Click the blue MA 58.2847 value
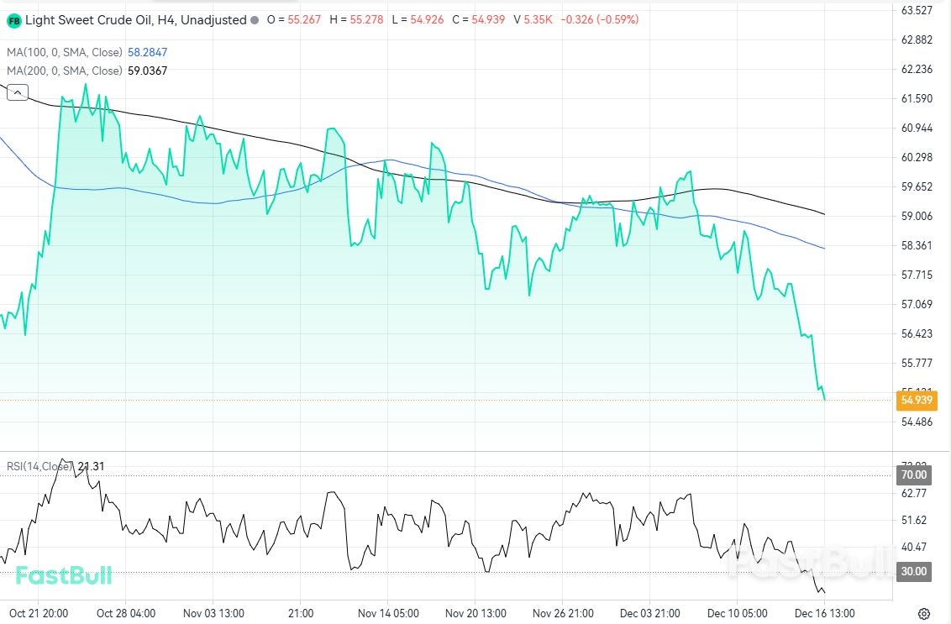The image size is (951, 624). [147, 52]
